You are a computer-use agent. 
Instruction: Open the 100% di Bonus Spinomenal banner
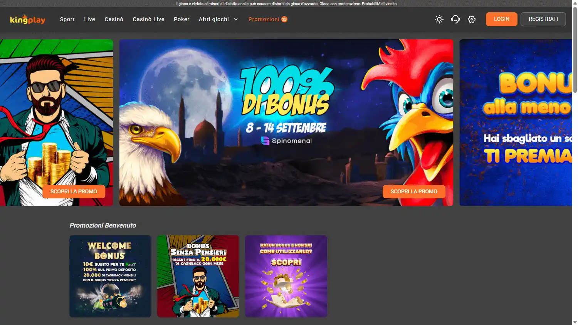[286, 122]
